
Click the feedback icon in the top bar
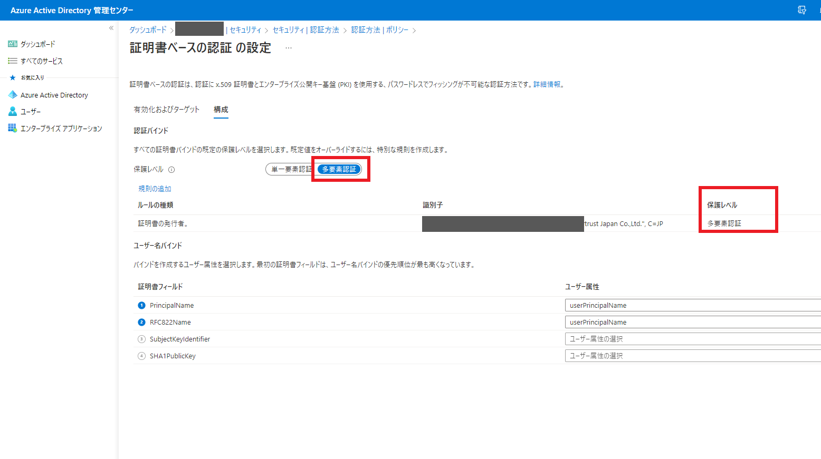tap(802, 10)
